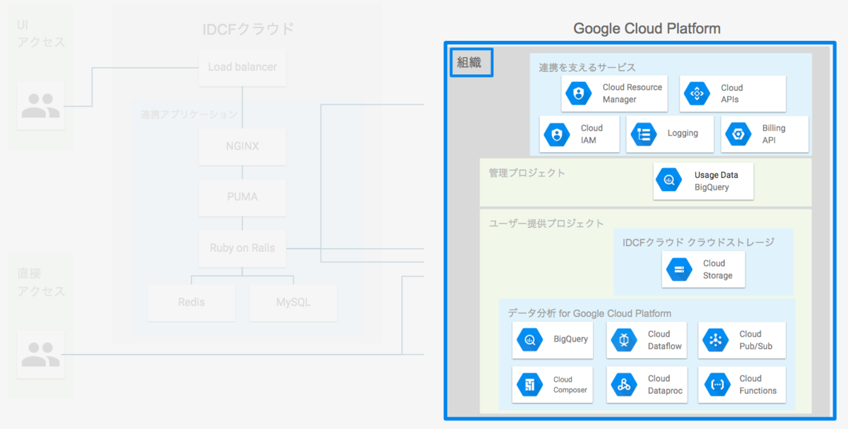Viewport: 848px width, 429px height.
Task: Click the Cloud Composer text
Action: point(570,385)
